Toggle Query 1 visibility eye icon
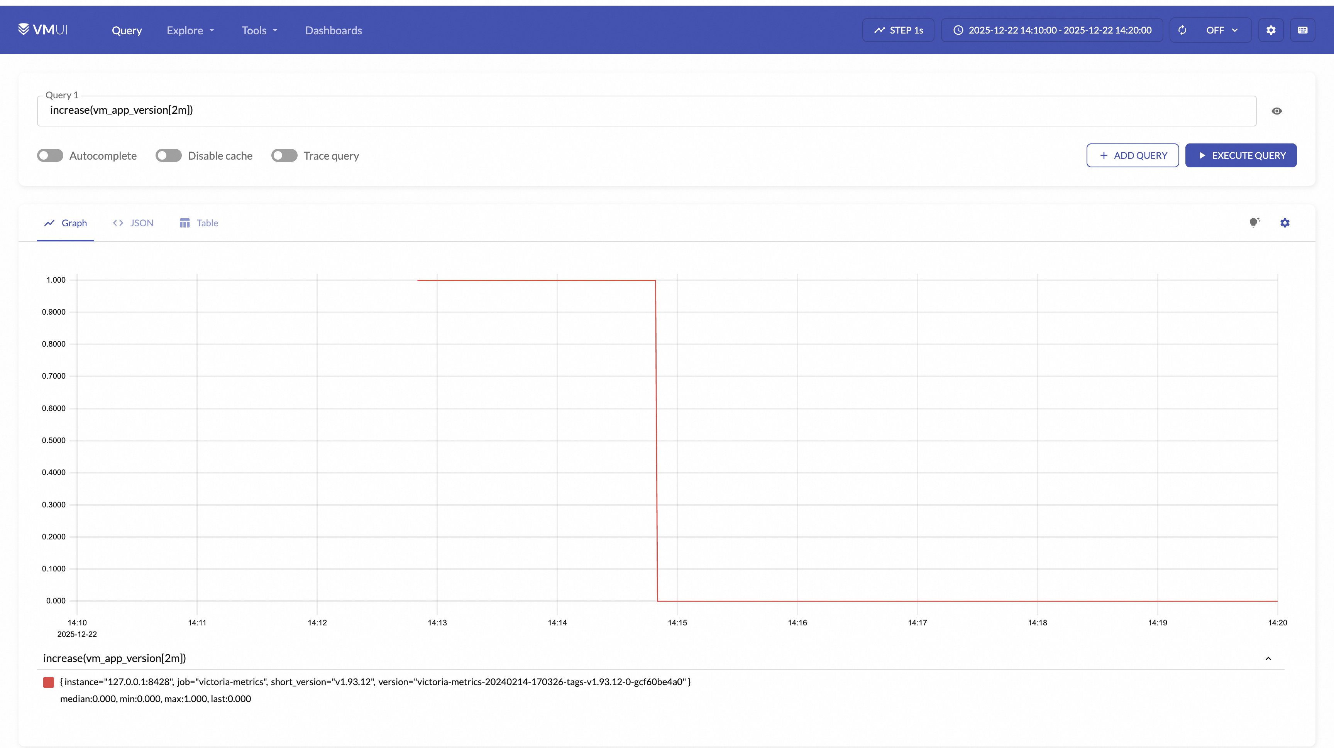 click(x=1276, y=111)
